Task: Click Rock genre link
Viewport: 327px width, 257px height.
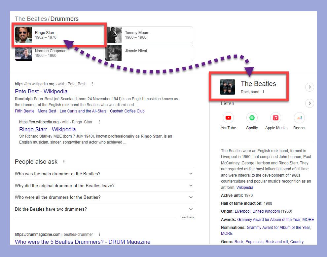Action: tap(239, 242)
